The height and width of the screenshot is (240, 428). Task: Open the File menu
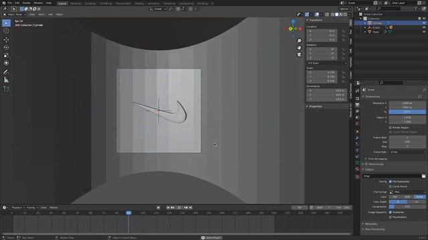click(10, 3)
